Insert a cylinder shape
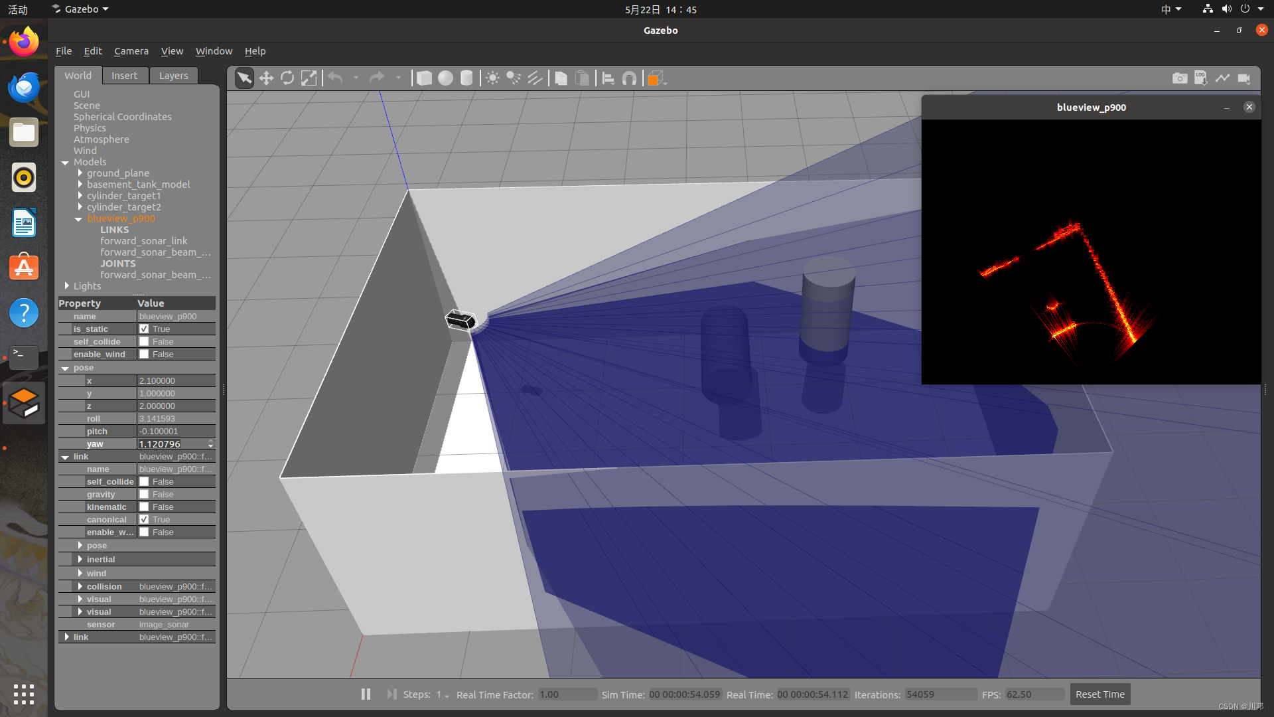This screenshot has width=1274, height=717. (466, 78)
